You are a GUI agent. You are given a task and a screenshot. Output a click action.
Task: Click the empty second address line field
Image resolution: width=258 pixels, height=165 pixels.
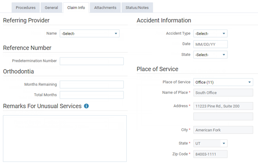[223, 116]
